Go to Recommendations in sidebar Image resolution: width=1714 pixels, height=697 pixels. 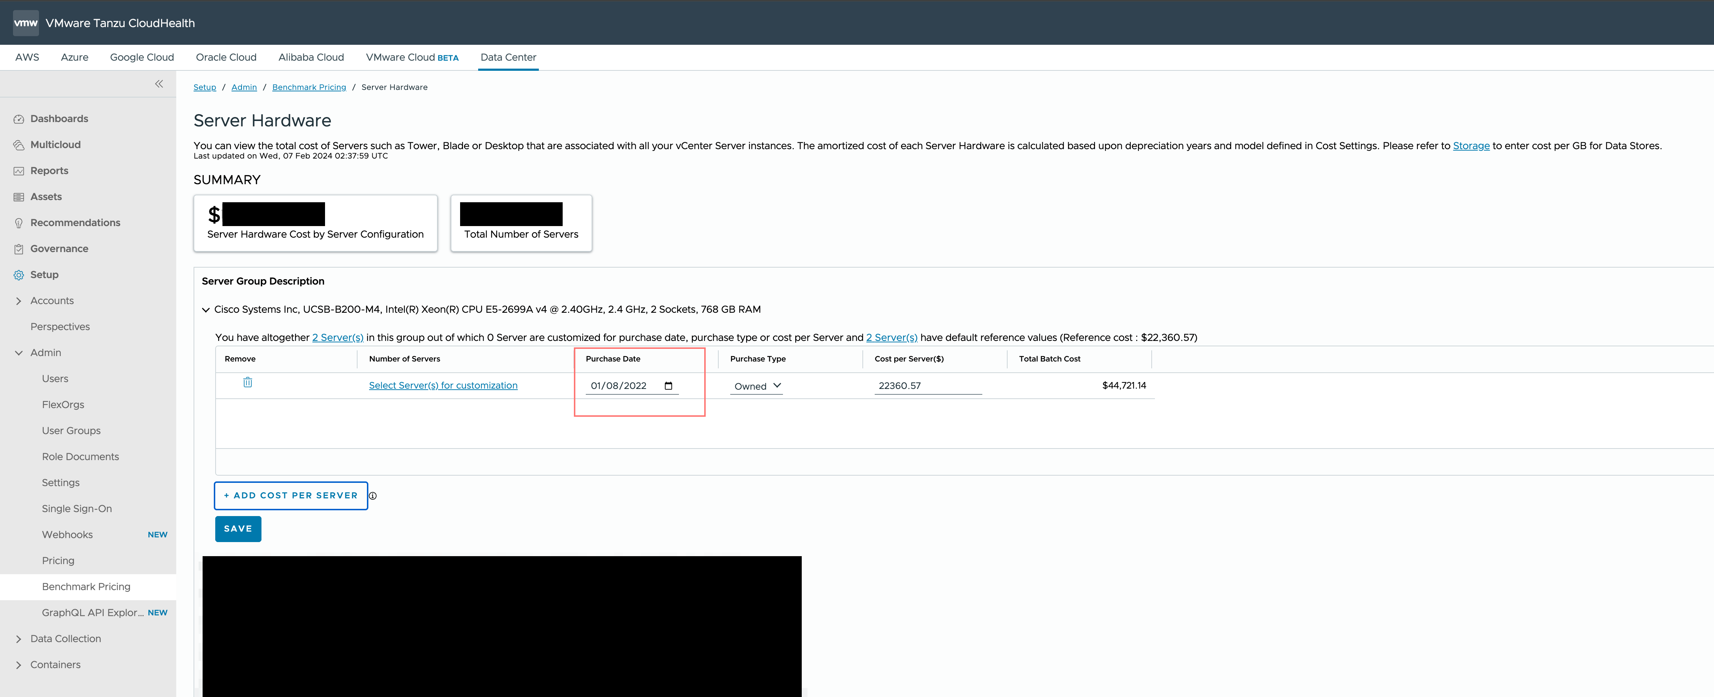pyautogui.click(x=75, y=223)
